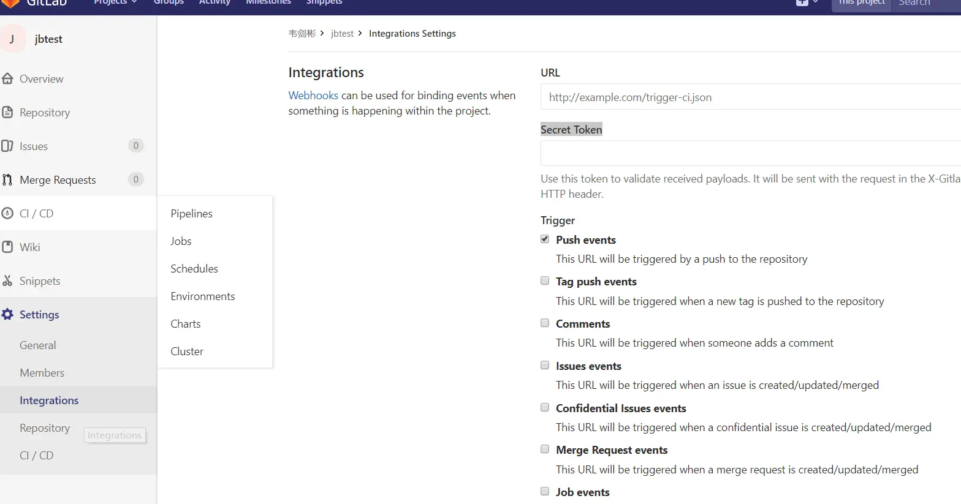The height and width of the screenshot is (504, 961).
Task: Click the Merge Requests count badge 0
Action: pyautogui.click(x=136, y=179)
